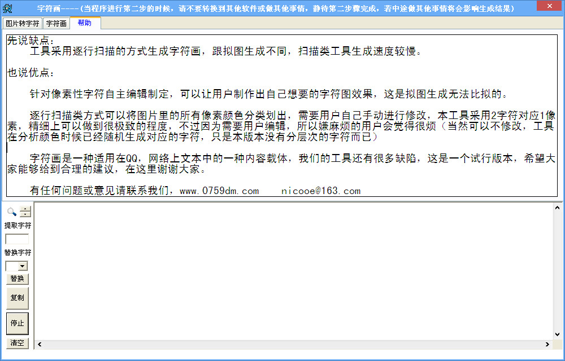Image resolution: width=565 pixels, height=361 pixels.
Task: Click the down arrow of the zoom spinner
Action: [x=24, y=214]
